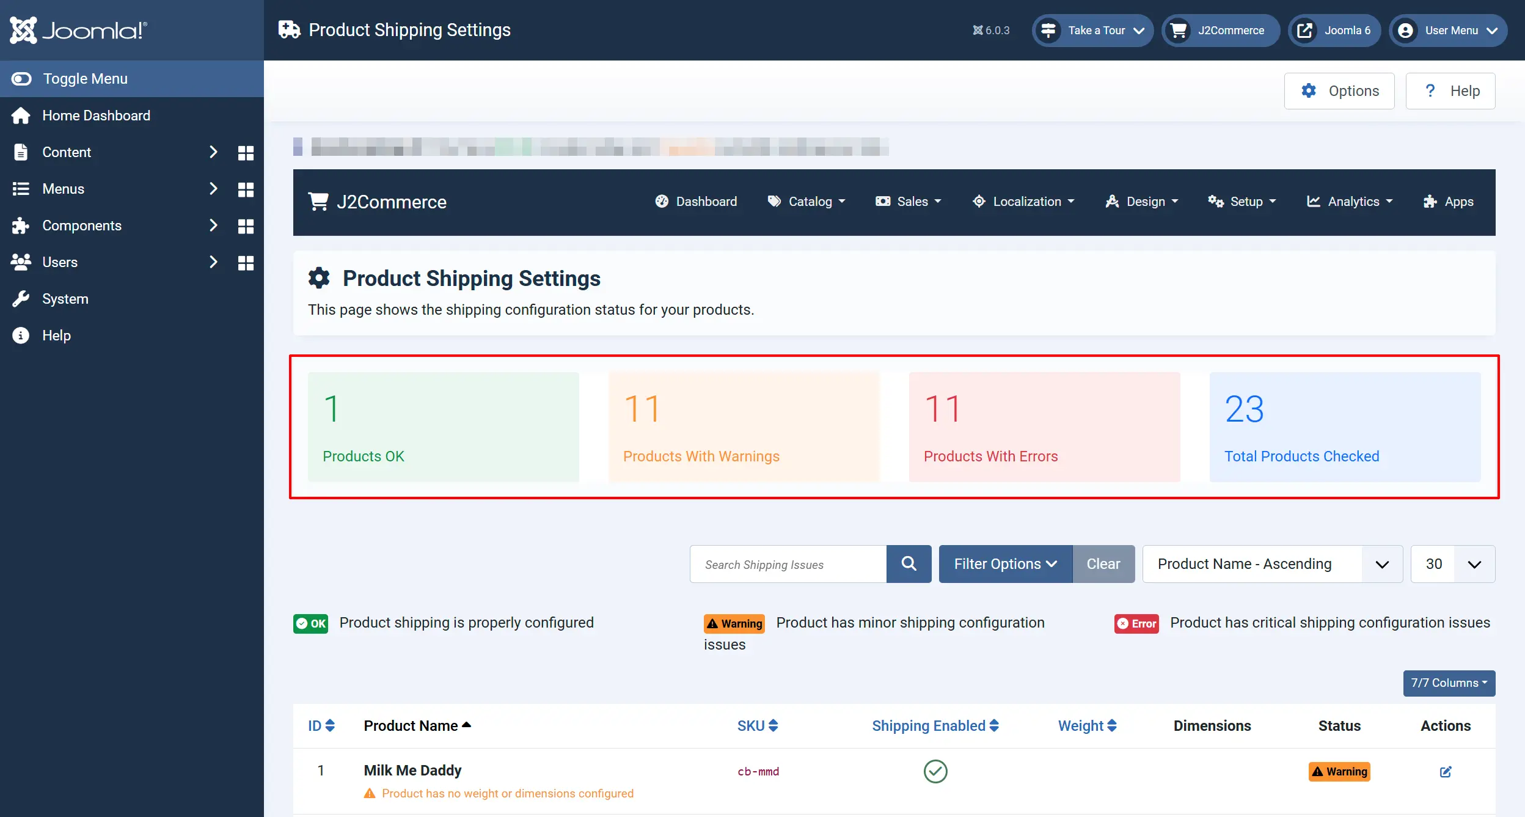Viewport: 1525px width, 817px height.
Task: Expand the Menus sidebar submenu chevron
Action: click(x=213, y=189)
